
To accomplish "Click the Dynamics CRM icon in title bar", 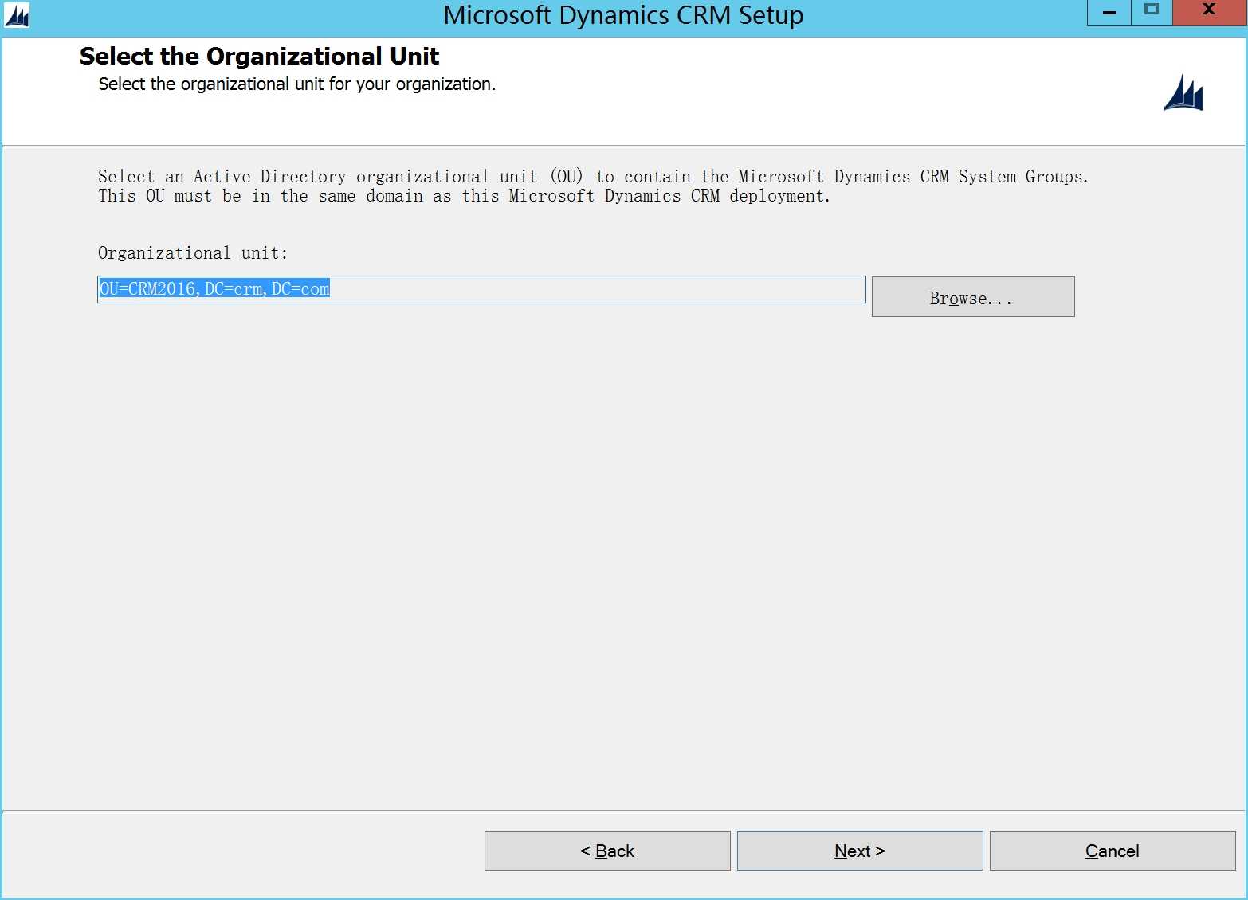I will pyautogui.click(x=17, y=15).
